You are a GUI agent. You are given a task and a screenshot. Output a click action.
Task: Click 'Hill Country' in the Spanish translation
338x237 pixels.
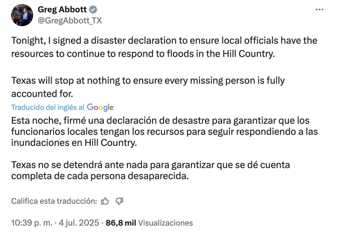coord(108,143)
